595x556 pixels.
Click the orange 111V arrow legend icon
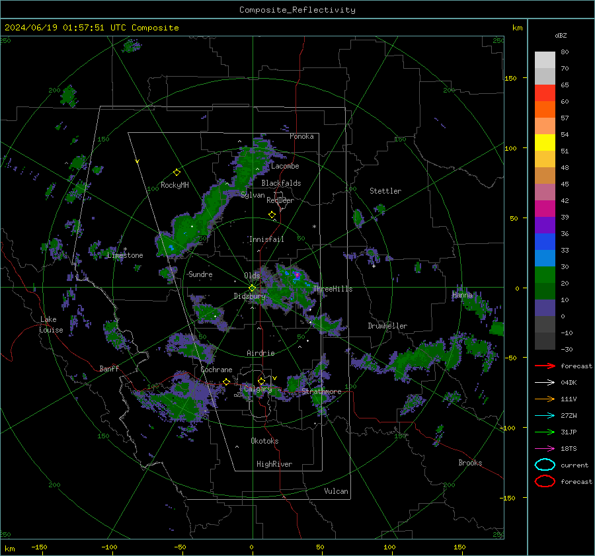tap(545, 399)
